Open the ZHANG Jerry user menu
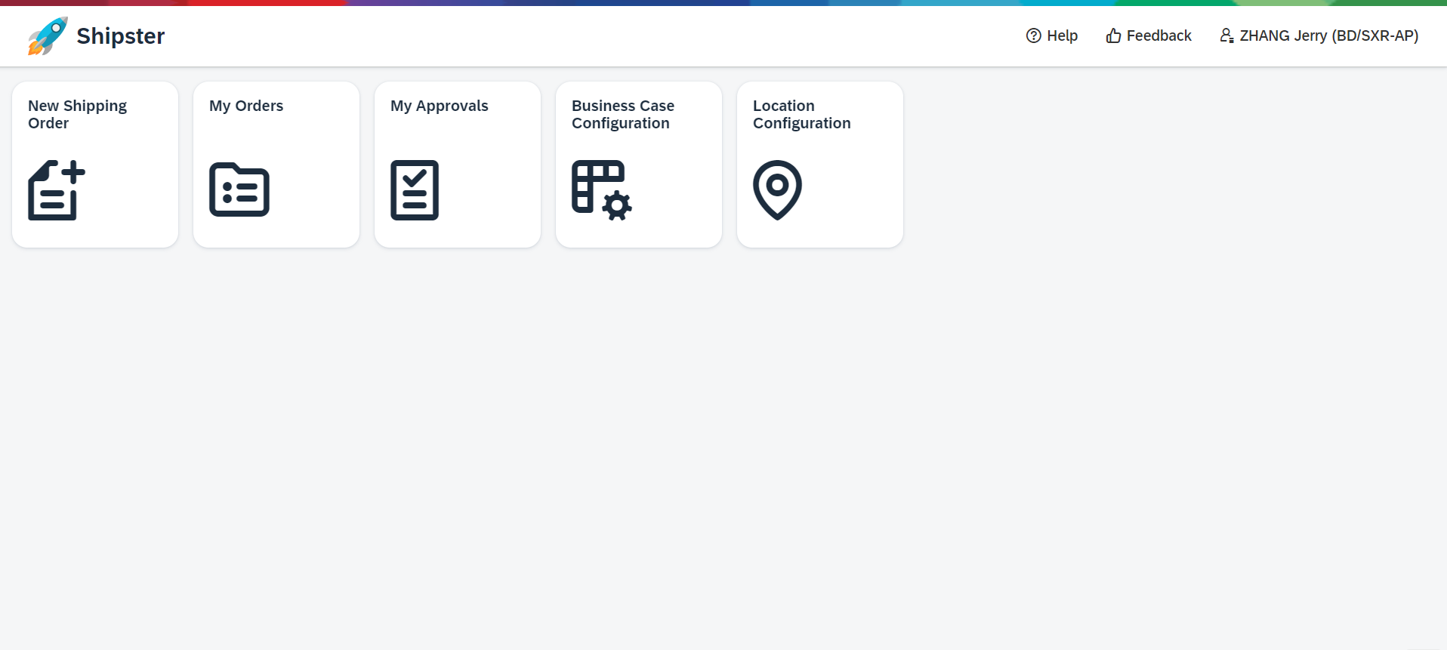The height and width of the screenshot is (650, 1447). pyautogui.click(x=1328, y=35)
